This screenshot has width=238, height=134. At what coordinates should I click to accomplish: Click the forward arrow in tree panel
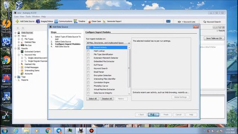click(x=23, y=28)
